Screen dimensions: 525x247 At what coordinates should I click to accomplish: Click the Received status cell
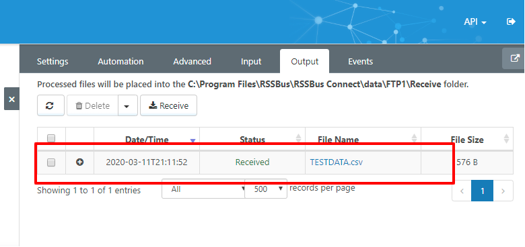252,162
